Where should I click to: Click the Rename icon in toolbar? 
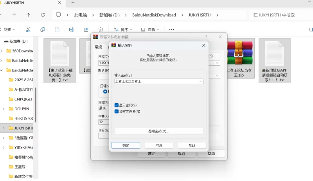point(72,29)
